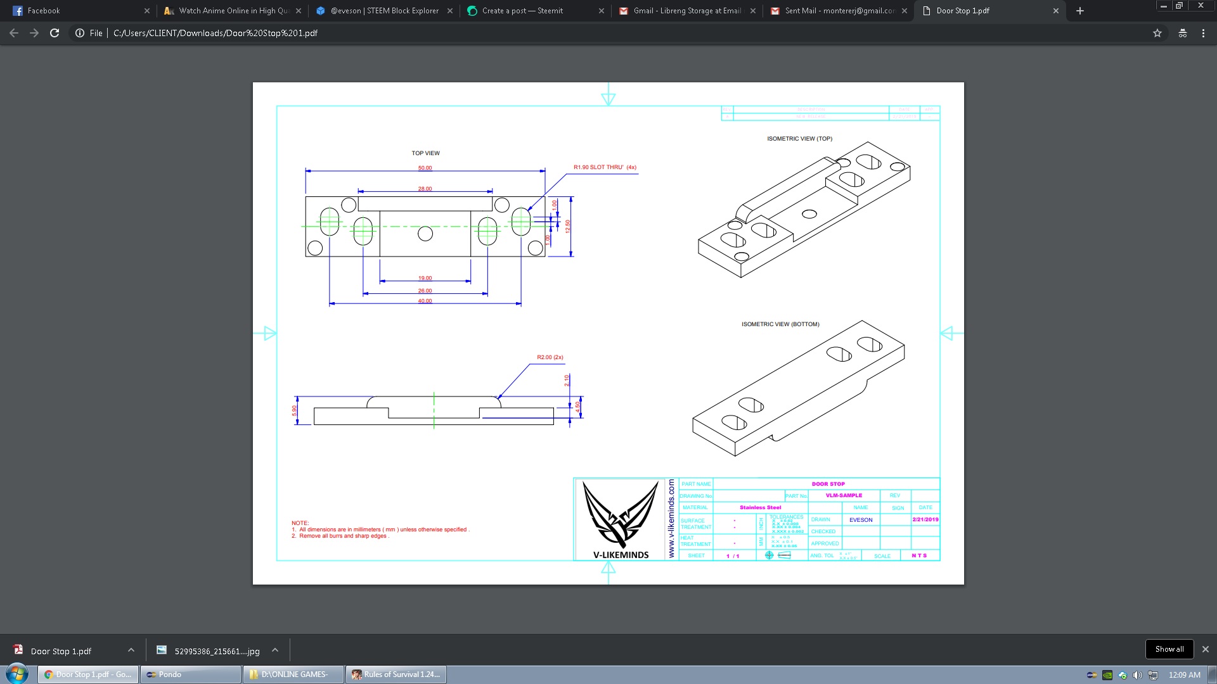
Task: Open a new browser tab
Action: click(x=1080, y=11)
